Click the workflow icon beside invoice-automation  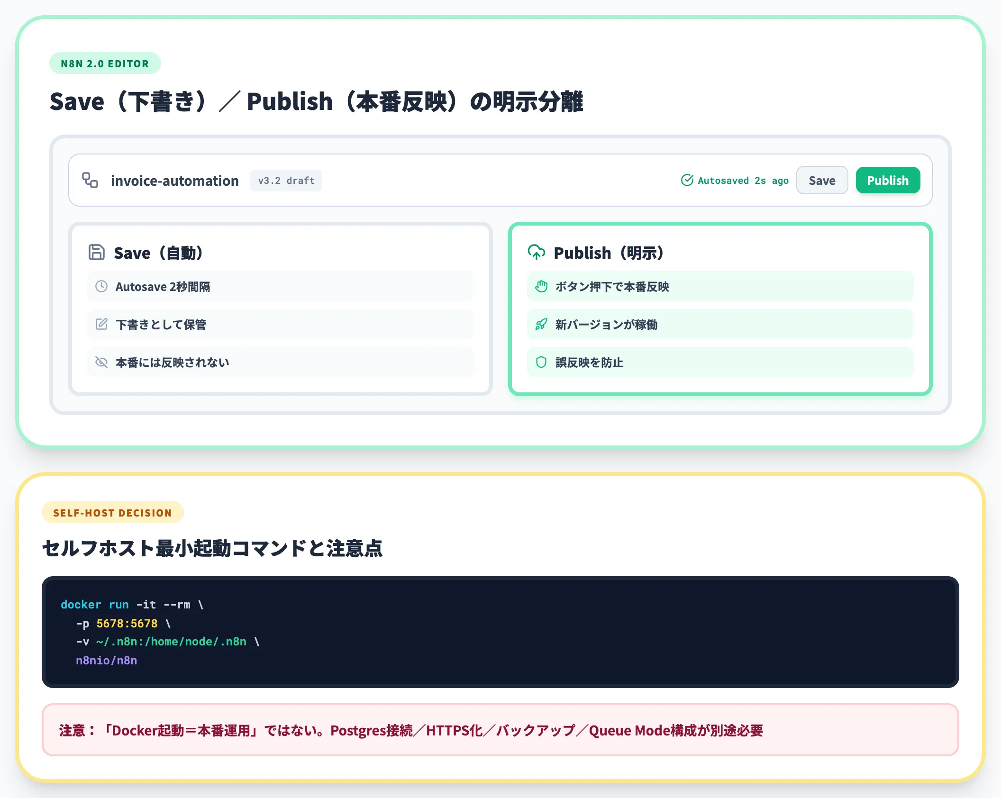[90, 180]
